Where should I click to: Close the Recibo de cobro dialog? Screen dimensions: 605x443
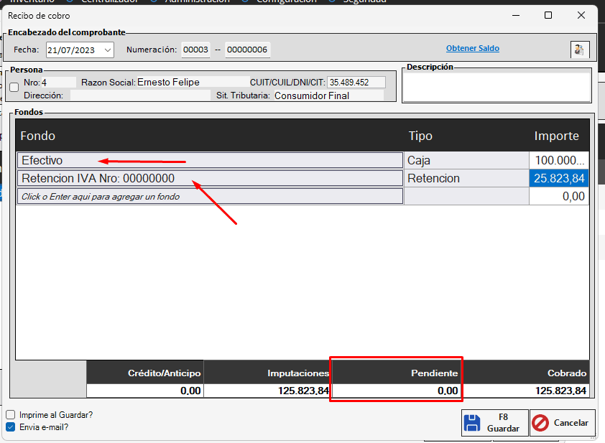581,15
